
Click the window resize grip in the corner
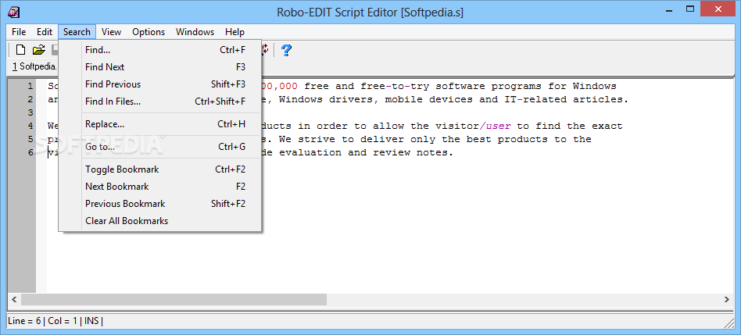click(728, 323)
